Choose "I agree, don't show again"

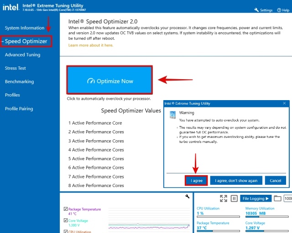(236, 181)
